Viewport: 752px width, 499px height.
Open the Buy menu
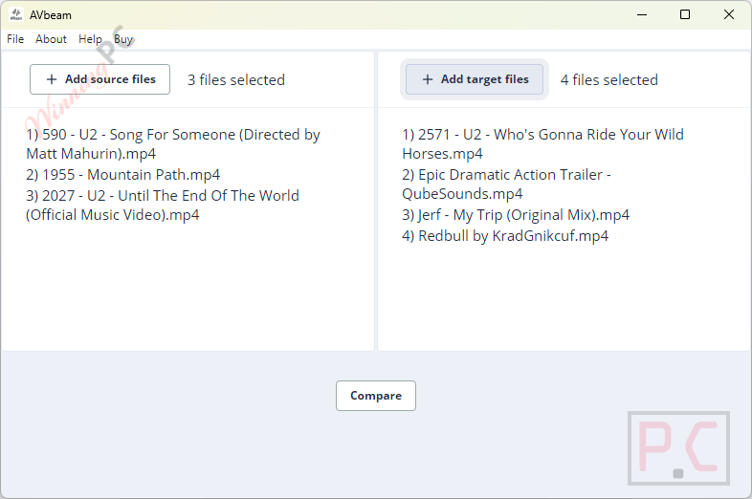(x=123, y=39)
